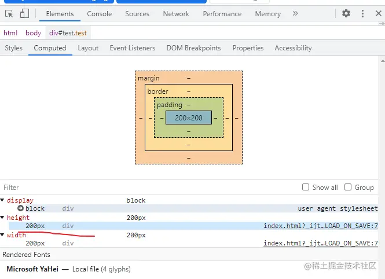
Task: Open the three-dot customize DevTools menu
Action: pyautogui.click(x=362, y=13)
